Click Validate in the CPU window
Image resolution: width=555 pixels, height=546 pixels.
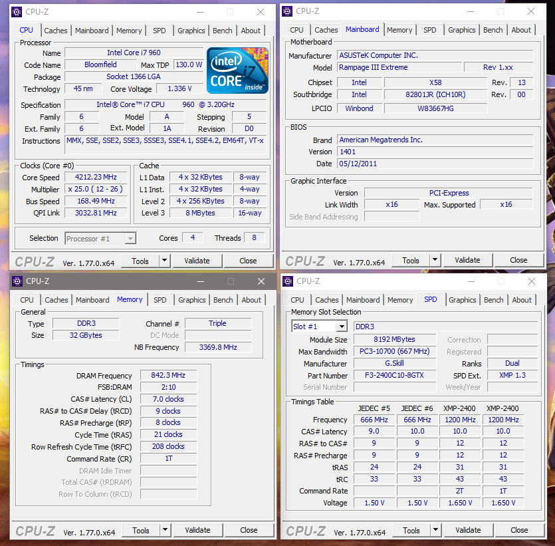[x=197, y=261]
